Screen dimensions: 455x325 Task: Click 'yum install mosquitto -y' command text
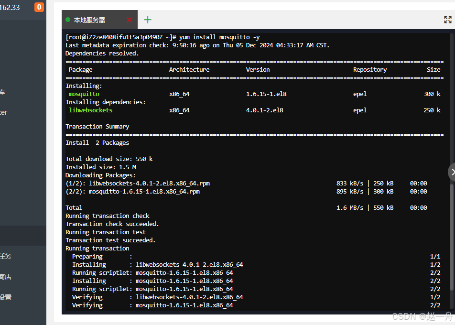219,37
